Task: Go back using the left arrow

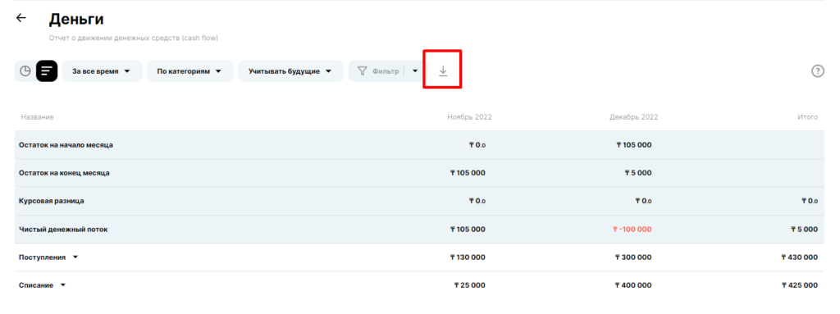Action: (x=21, y=18)
